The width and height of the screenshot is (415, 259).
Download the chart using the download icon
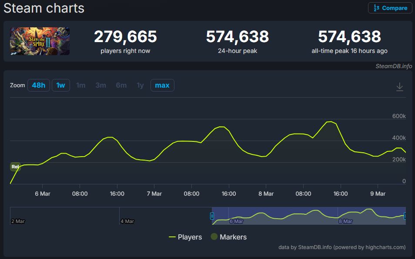399,87
